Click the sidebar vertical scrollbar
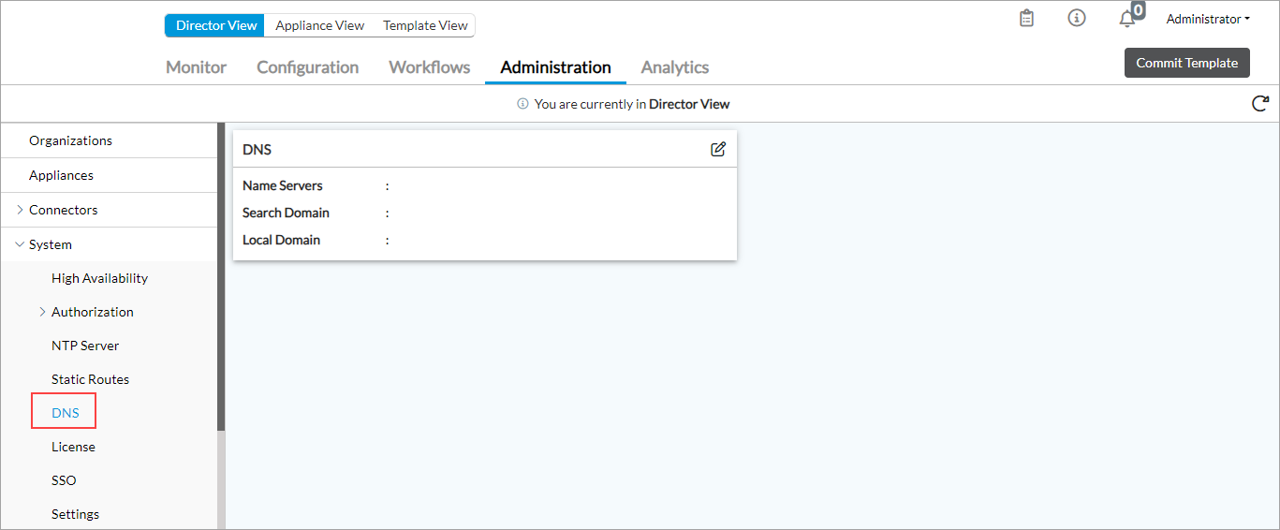The height and width of the screenshot is (530, 1280). 221,281
